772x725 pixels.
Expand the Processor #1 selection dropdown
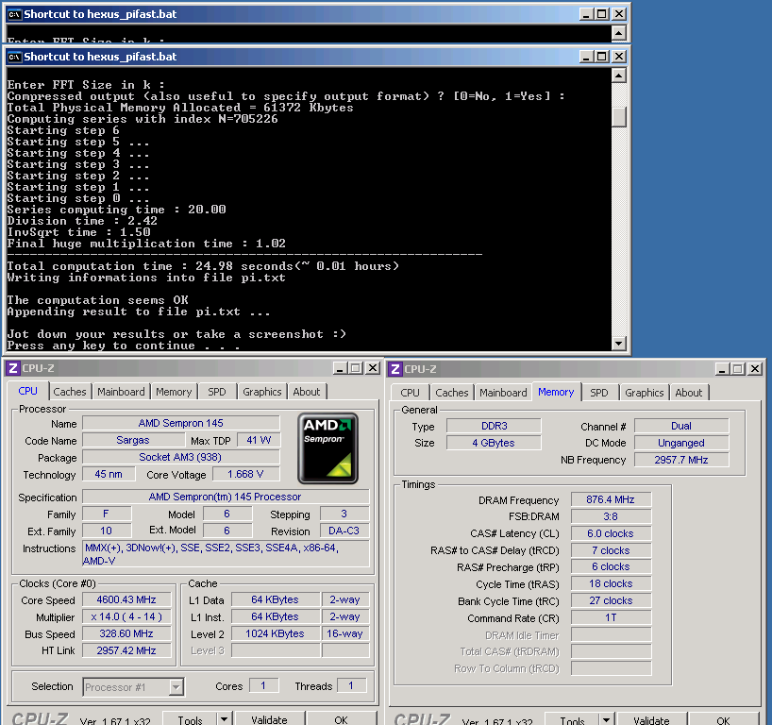(176, 687)
